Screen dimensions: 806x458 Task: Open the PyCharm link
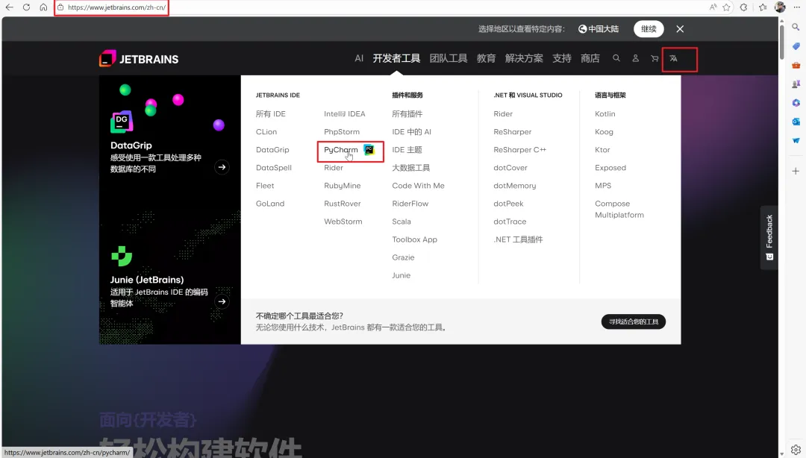pos(341,150)
